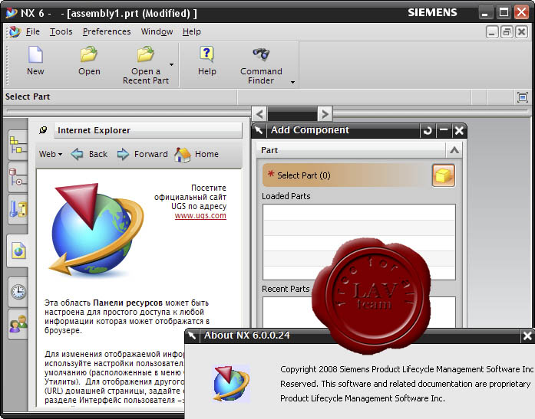The image size is (535, 419).
Task: Click inside Loaded Parts list box
Action: 359,242
